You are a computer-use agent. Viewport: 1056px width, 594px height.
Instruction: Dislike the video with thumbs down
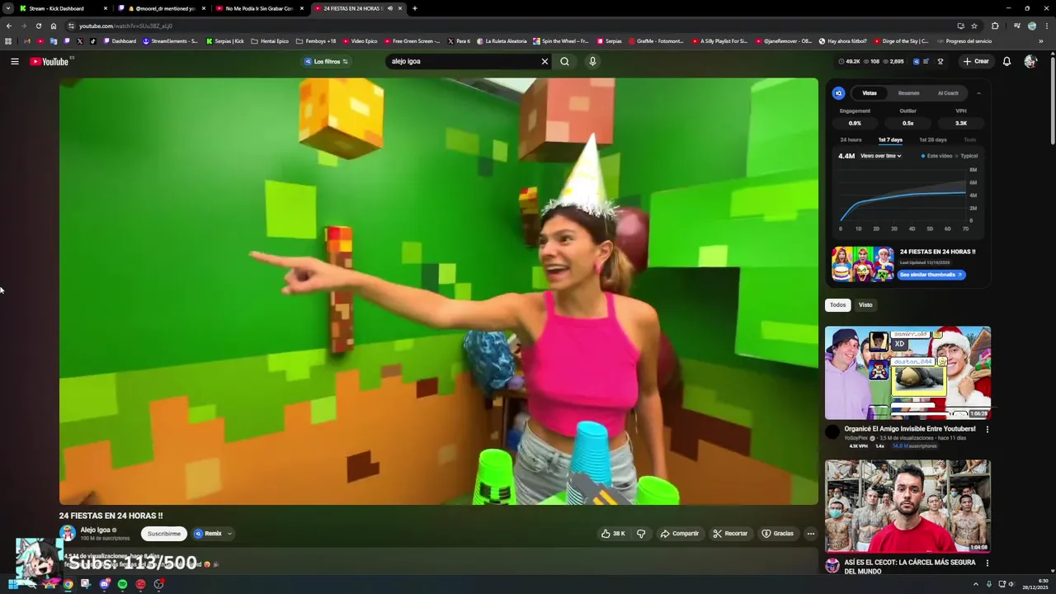[641, 534]
